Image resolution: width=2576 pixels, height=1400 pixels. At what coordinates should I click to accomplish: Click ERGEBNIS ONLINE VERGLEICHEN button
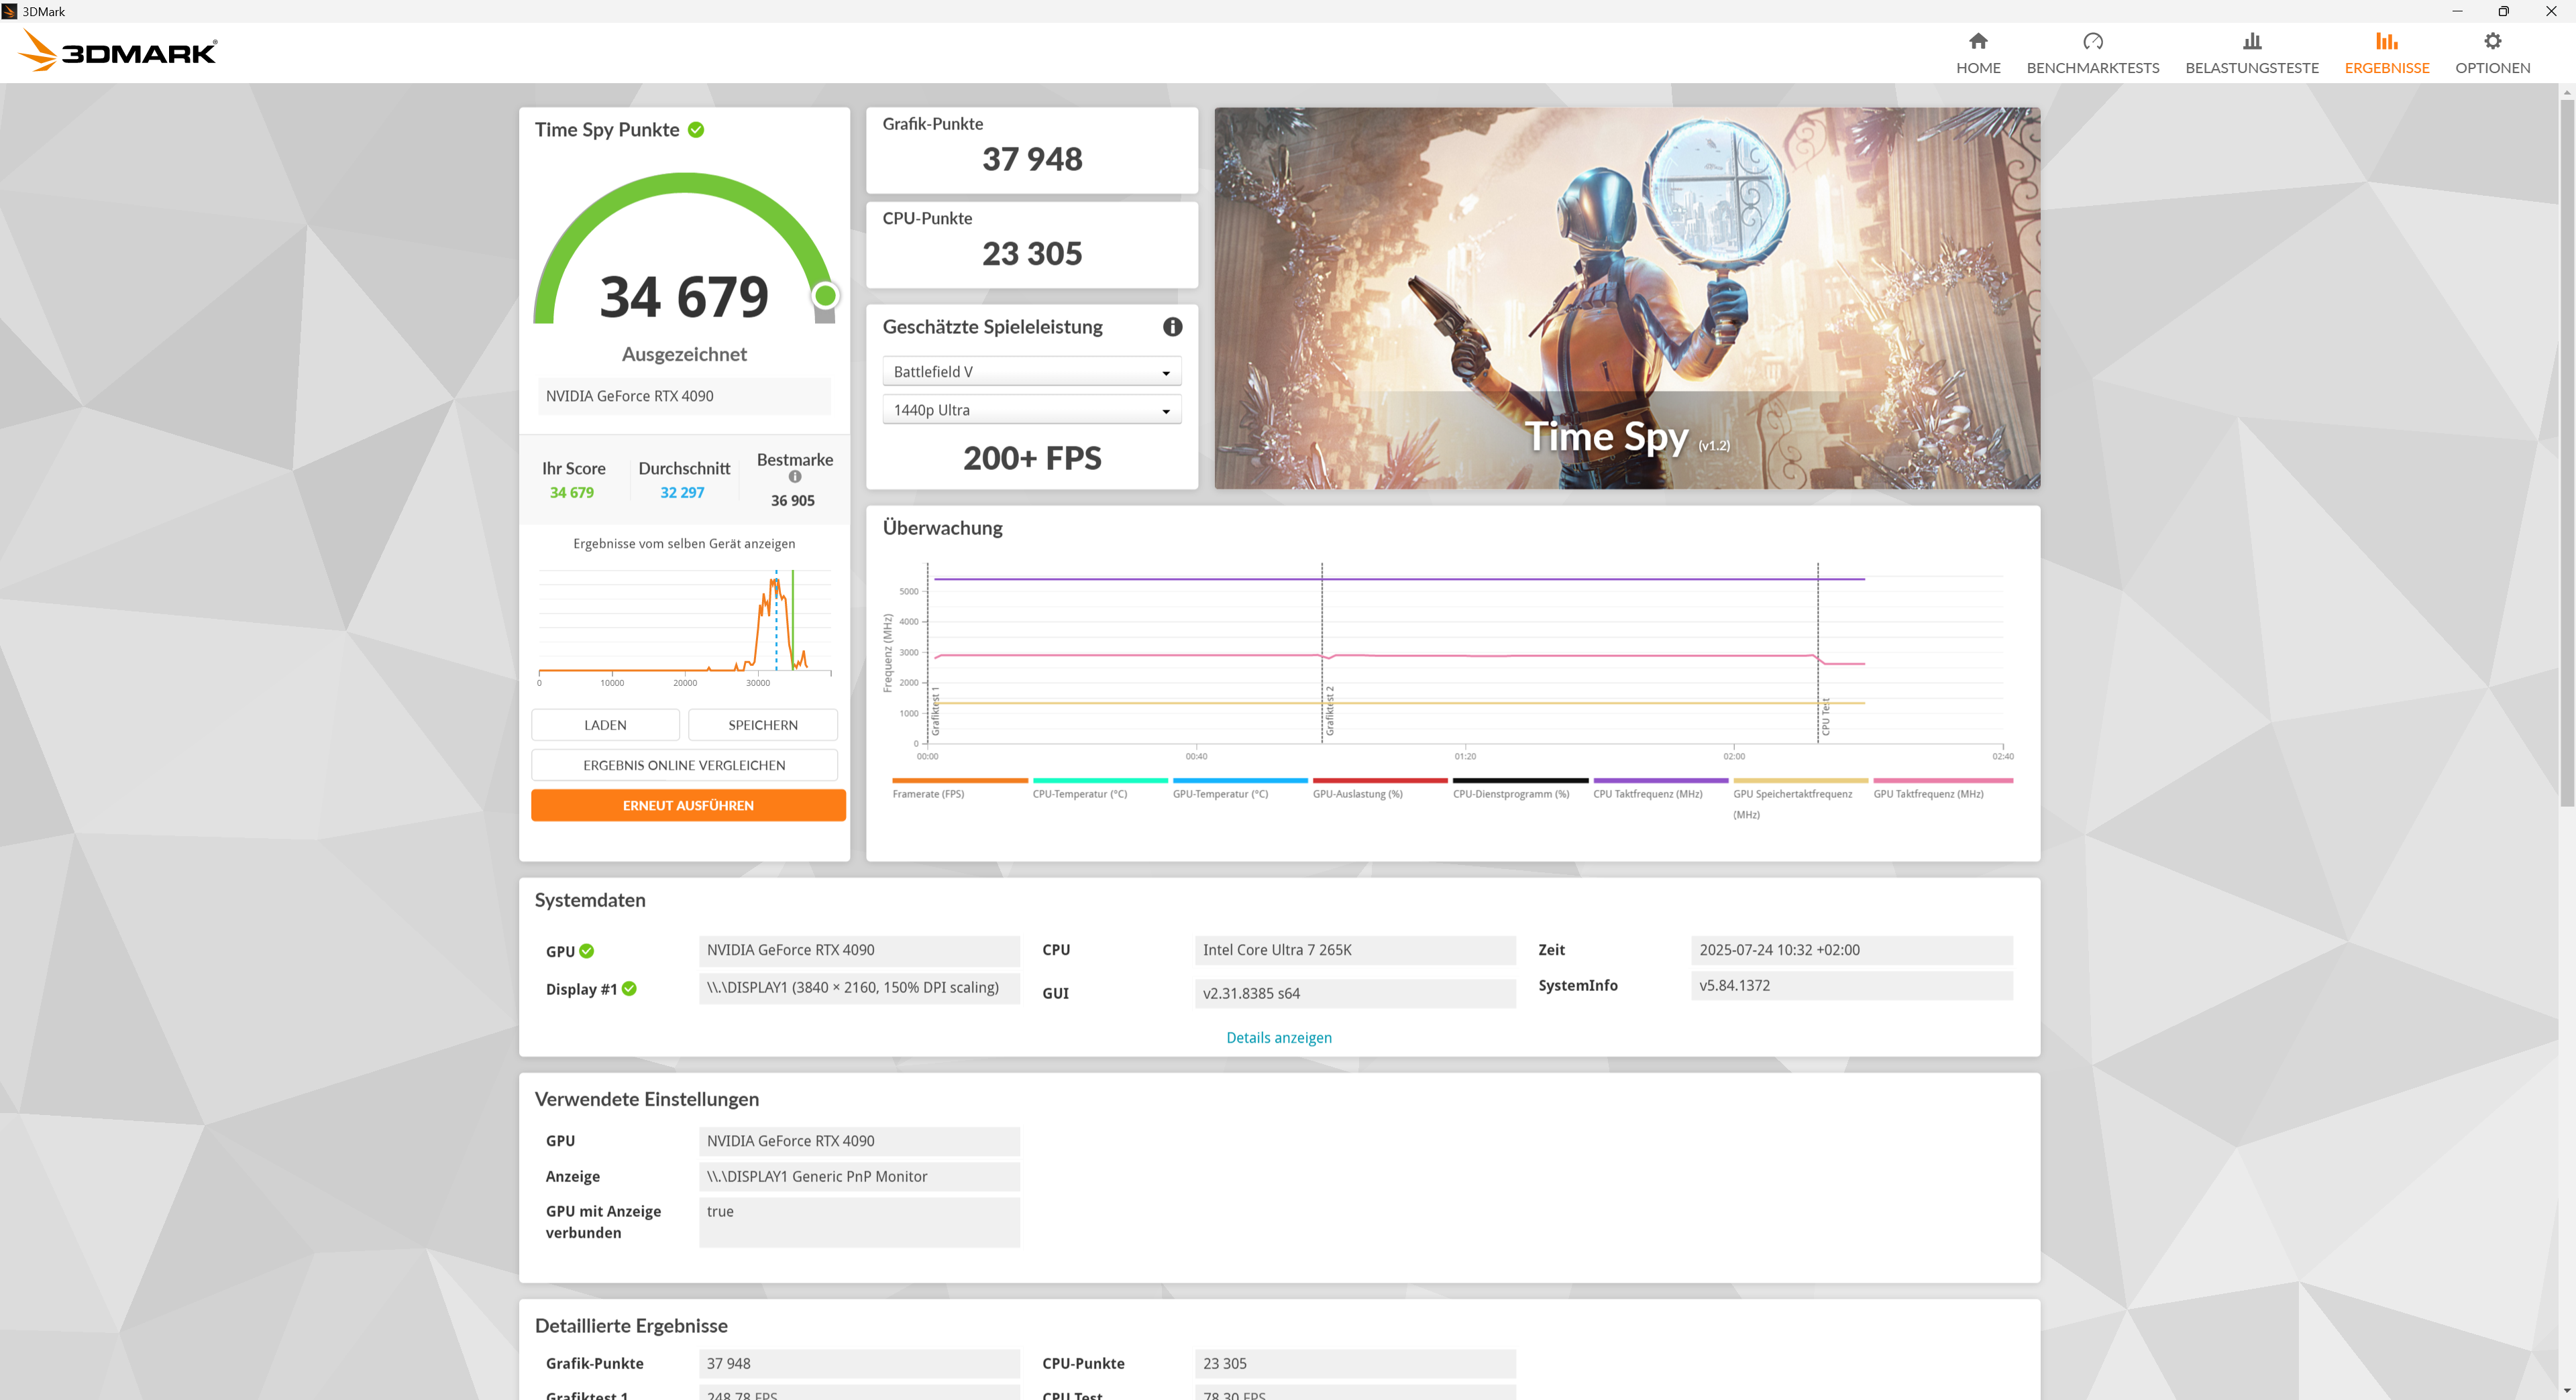click(684, 766)
